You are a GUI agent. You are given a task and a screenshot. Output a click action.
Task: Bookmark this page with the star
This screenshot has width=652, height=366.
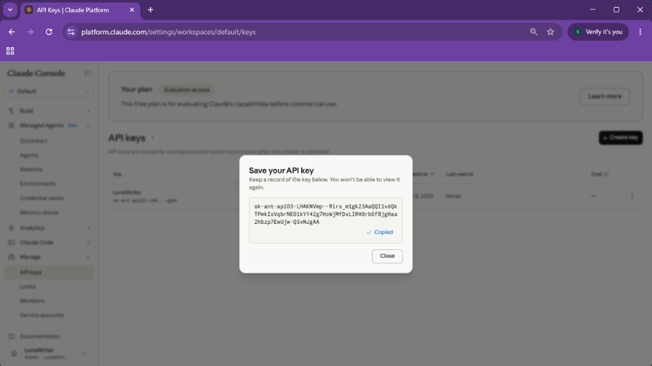pos(550,32)
